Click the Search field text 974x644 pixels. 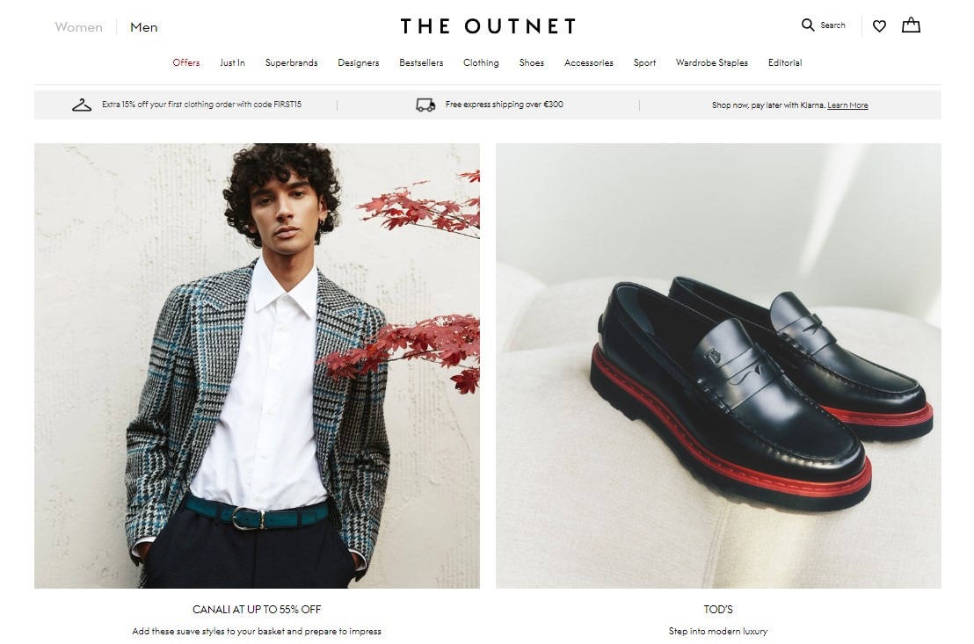pyautogui.click(x=833, y=25)
